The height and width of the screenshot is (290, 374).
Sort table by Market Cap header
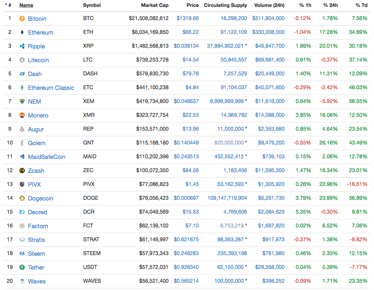[x=155, y=5]
